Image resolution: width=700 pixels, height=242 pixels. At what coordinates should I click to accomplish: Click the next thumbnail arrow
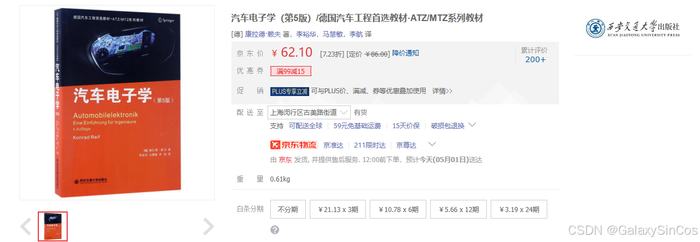tap(208, 226)
